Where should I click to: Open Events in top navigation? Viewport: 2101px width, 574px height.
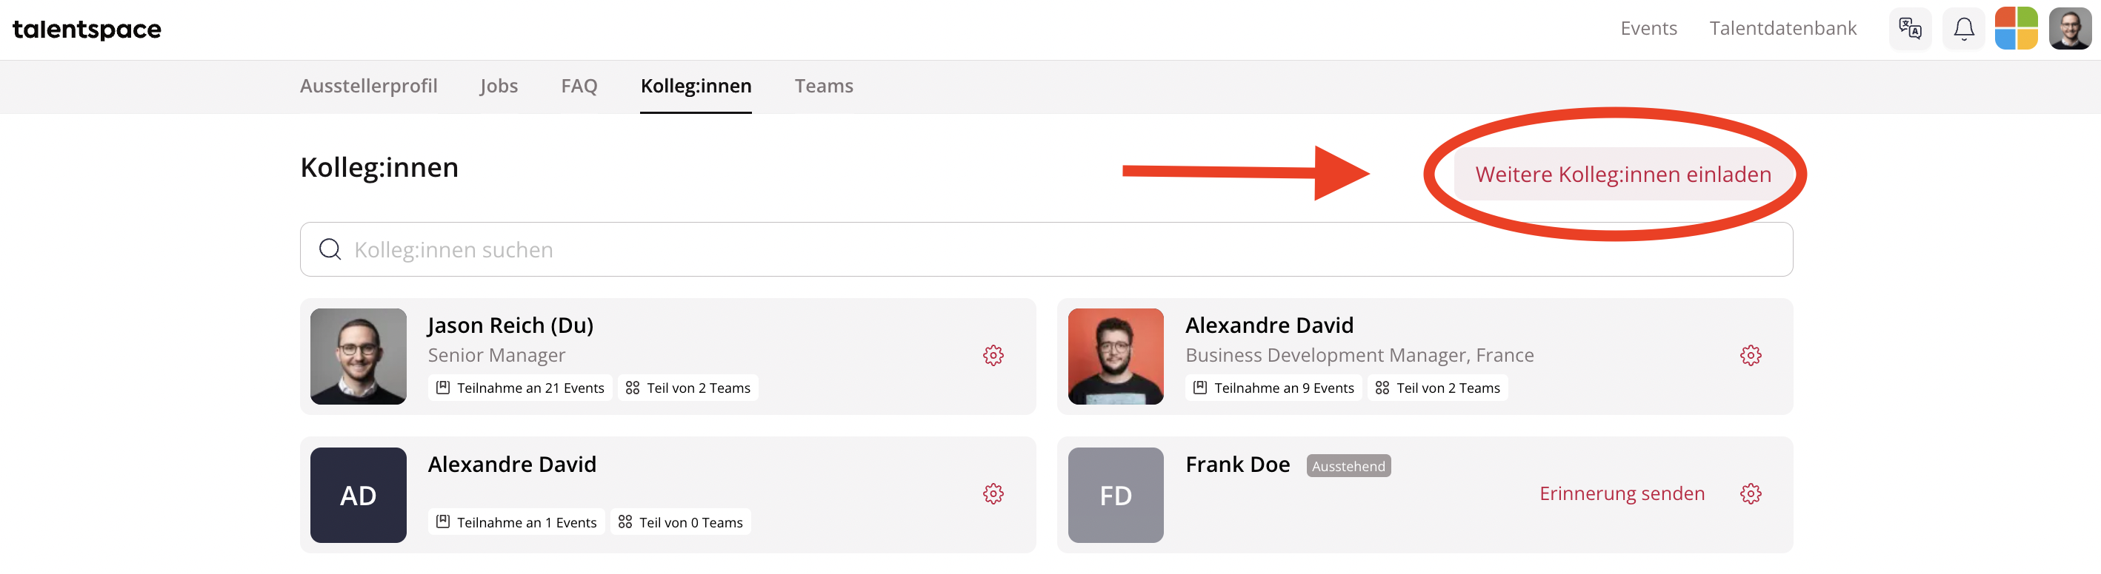pyautogui.click(x=1648, y=29)
